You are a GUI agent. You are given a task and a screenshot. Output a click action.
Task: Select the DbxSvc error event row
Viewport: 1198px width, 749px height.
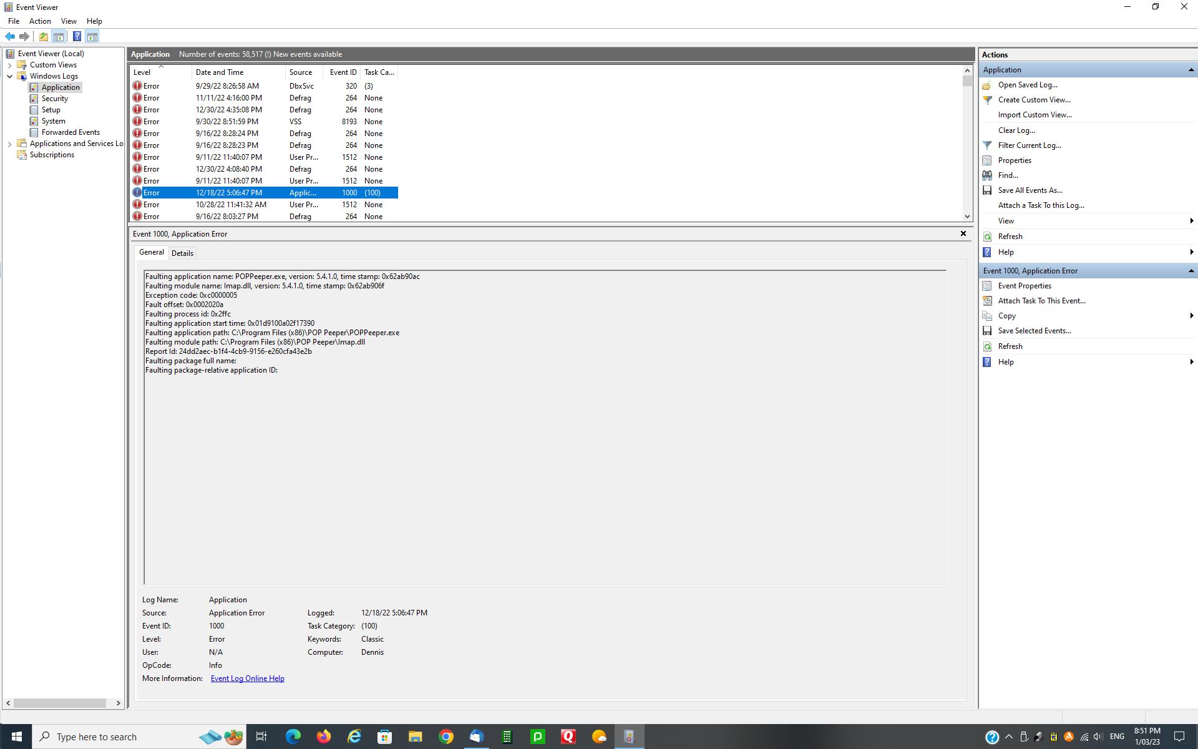264,86
